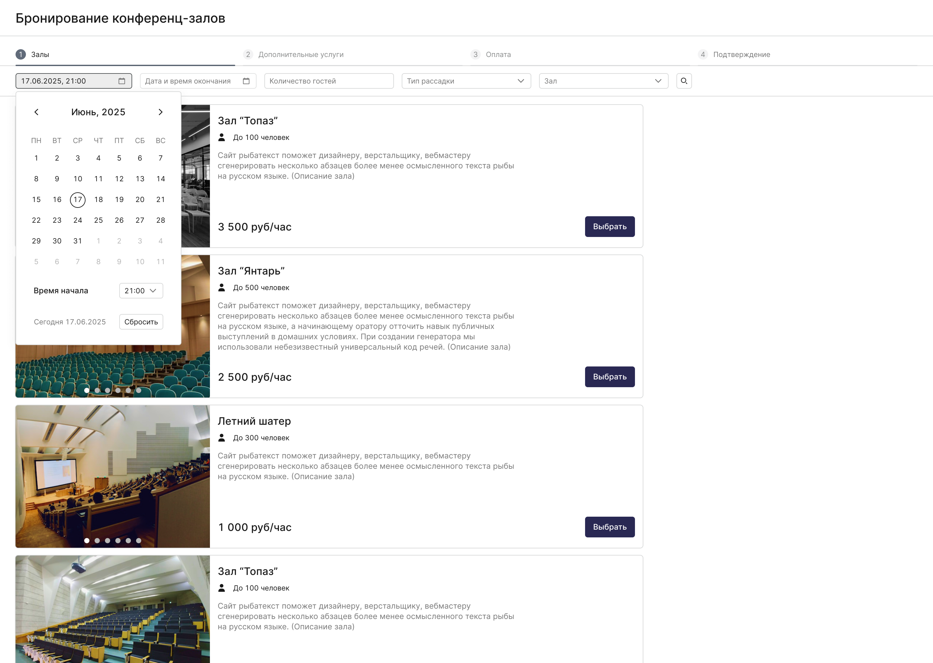Click the person icon for Летний шатер
The height and width of the screenshot is (663, 933).
[x=221, y=438]
